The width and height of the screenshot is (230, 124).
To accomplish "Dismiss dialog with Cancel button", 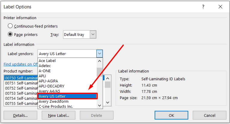I will (x=210, y=115).
